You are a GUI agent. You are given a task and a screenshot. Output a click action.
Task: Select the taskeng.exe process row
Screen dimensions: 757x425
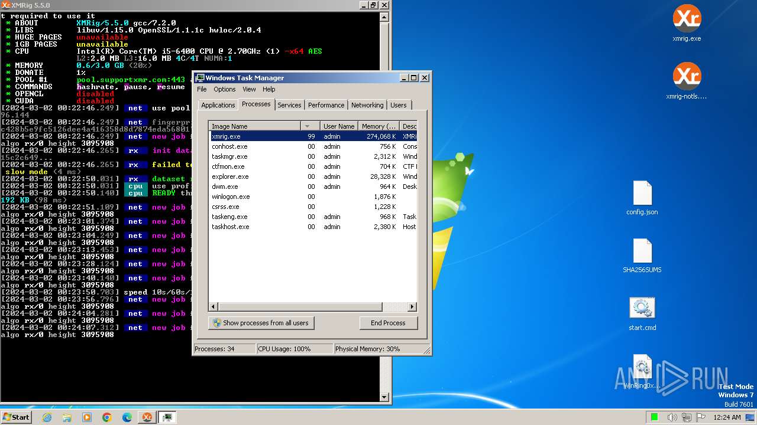click(313, 217)
